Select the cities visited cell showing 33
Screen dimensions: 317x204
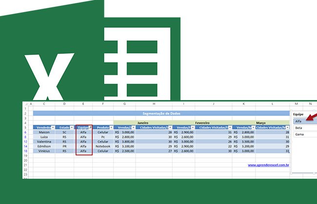click(273, 151)
